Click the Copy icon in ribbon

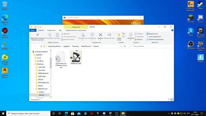point(50,35)
